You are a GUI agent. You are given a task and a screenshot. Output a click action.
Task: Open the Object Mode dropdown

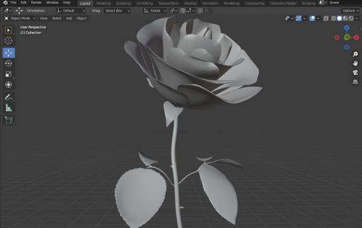pyautogui.click(x=20, y=18)
